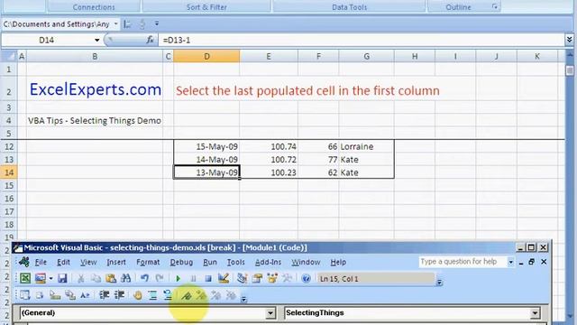Click the Quick Info icon in Edit toolbar
The height and width of the screenshot is (325, 577).
click(x=55, y=295)
